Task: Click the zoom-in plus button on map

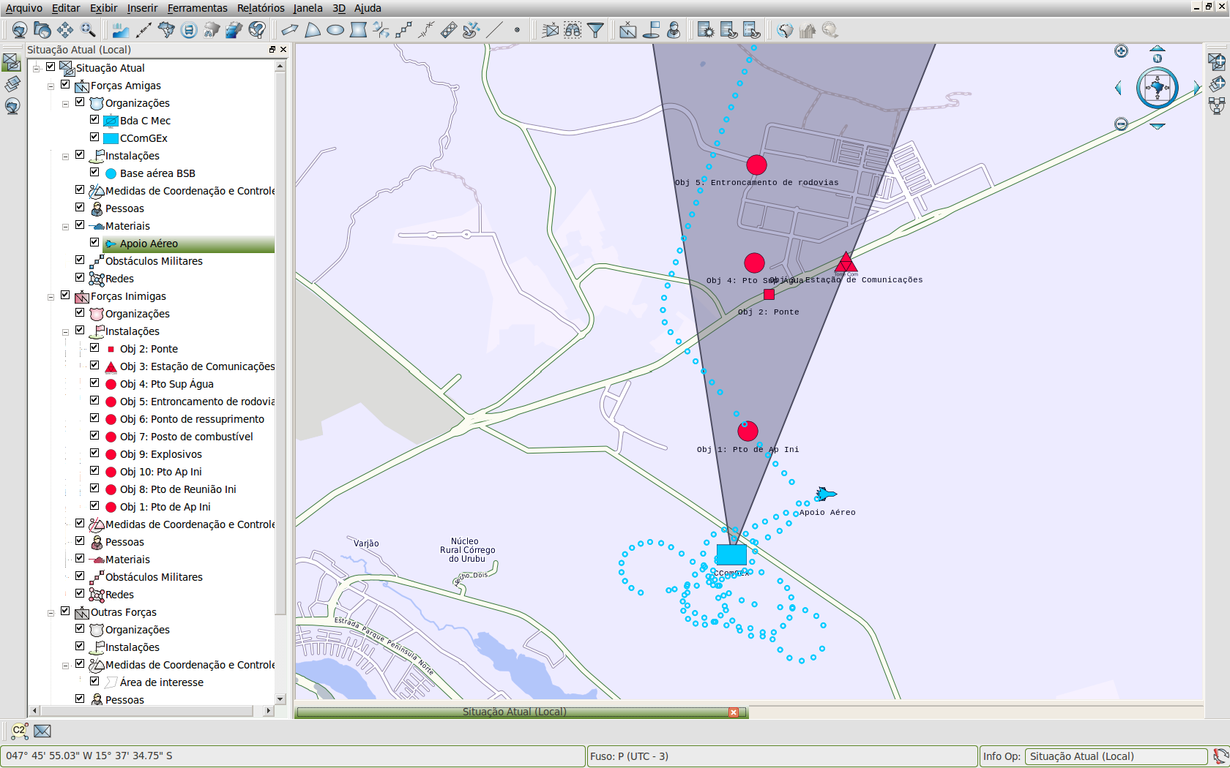Action: click(x=1121, y=51)
